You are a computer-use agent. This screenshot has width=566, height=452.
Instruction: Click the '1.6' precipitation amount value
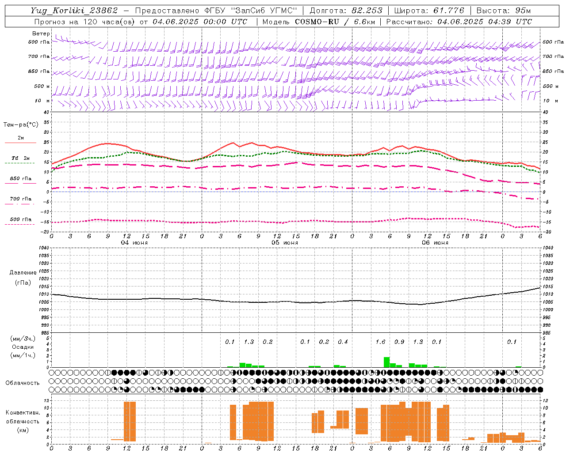point(380,342)
